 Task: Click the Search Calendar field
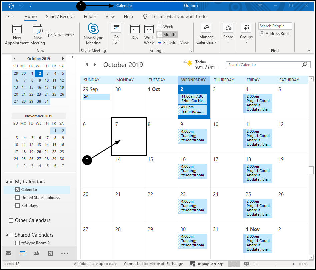click(x=264, y=65)
